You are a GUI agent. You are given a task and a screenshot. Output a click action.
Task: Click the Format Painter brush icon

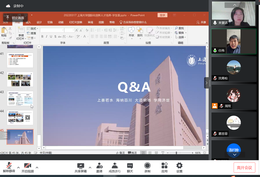pyautogui.click(x=10, y=38)
